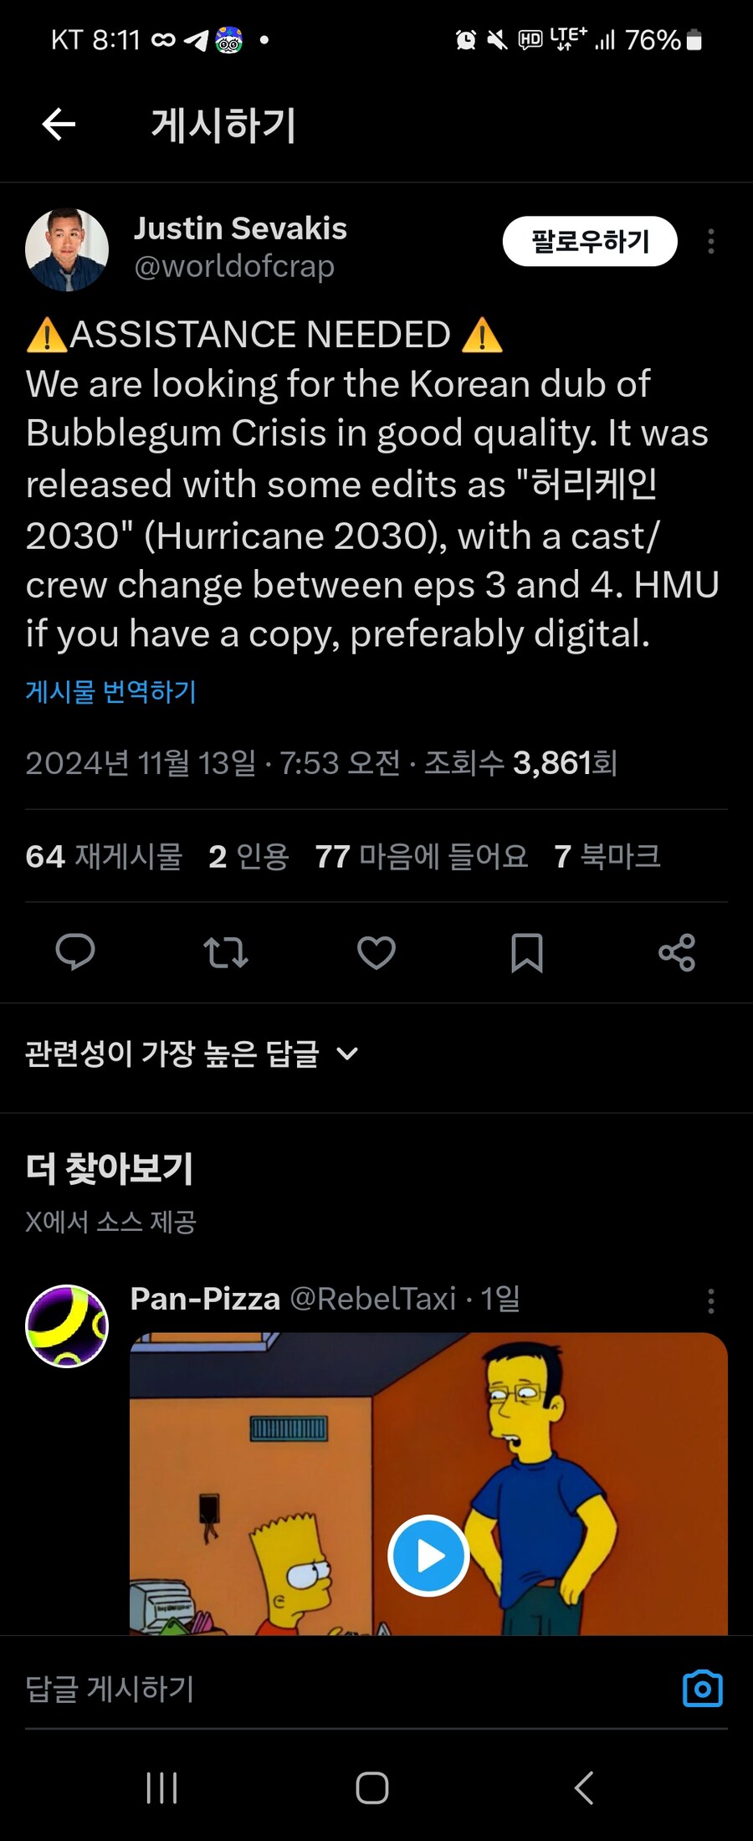Open the 2 인용 quotes list
Viewport: 753px width, 1841px height.
[248, 856]
